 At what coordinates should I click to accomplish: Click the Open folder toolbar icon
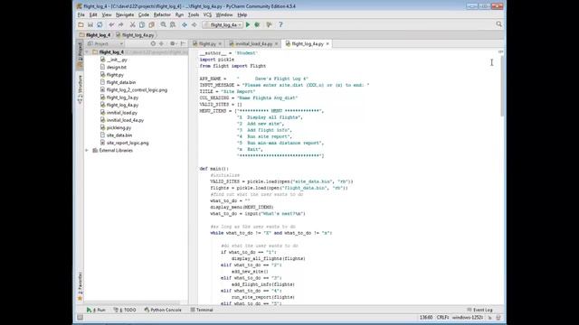(x=81, y=24)
